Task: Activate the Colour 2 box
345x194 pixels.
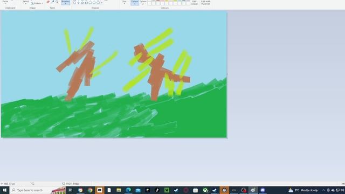Action: coord(143,2)
